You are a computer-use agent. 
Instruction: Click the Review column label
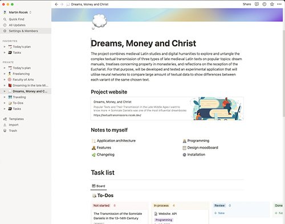(x=219, y=206)
